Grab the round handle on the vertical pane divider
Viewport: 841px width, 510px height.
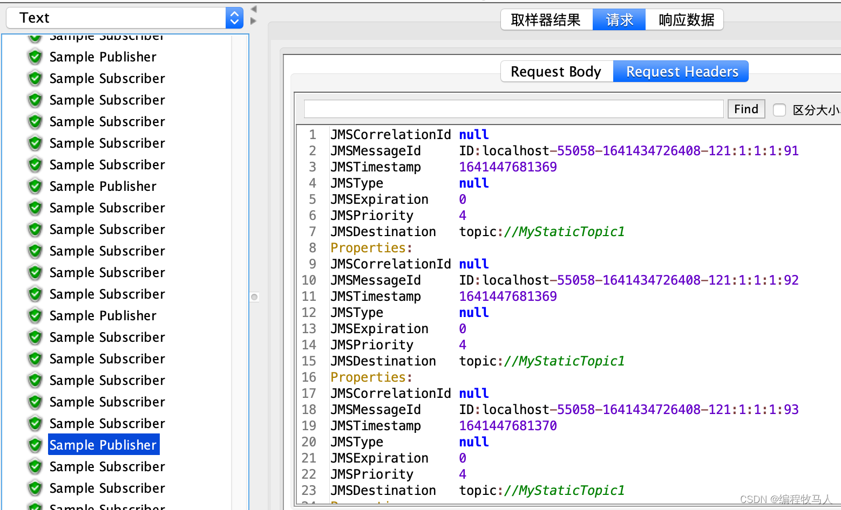click(254, 297)
